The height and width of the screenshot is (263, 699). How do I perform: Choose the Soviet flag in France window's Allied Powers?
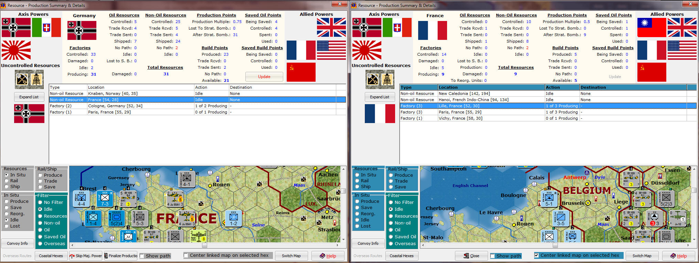point(652,72)
